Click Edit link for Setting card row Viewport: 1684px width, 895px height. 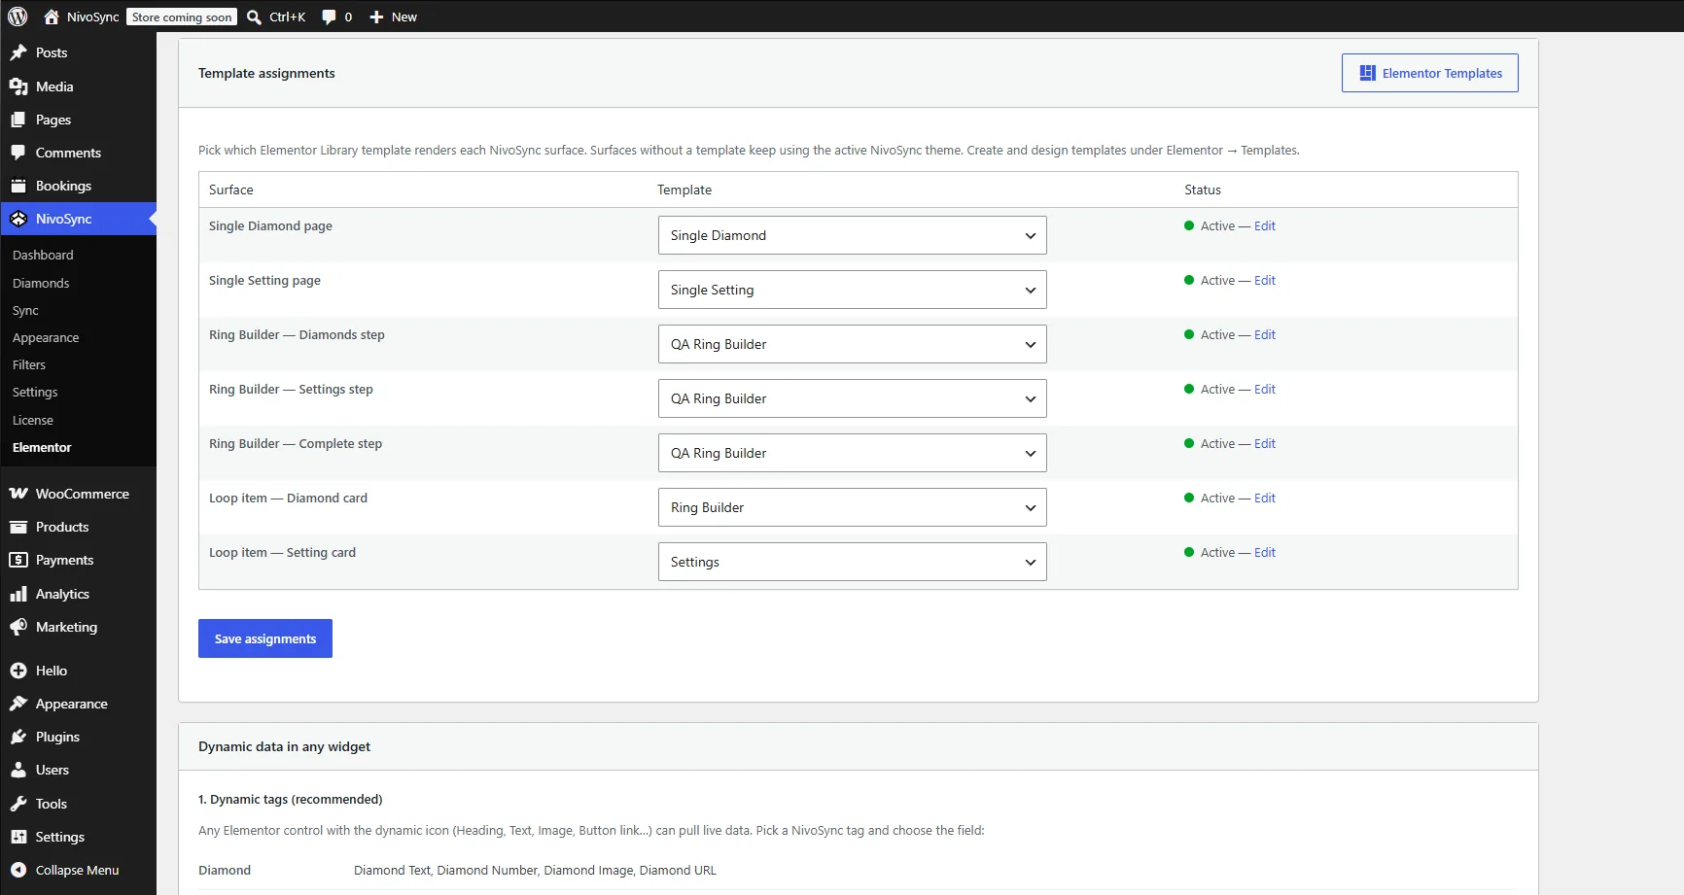coord(1264,552)
